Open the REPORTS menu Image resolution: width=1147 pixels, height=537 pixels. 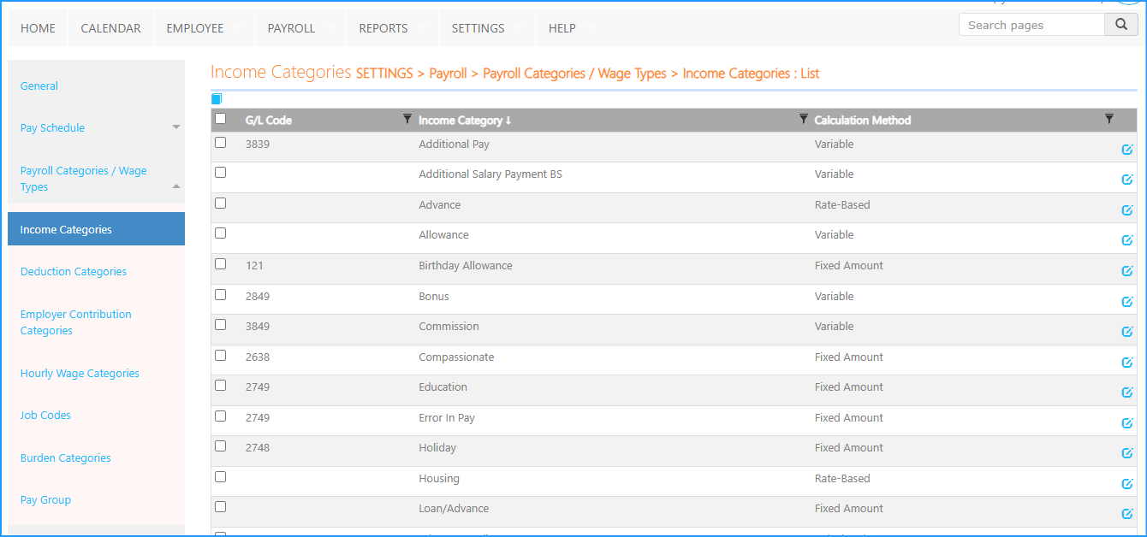pos(383,28)
